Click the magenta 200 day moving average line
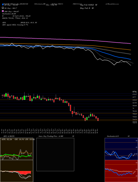This screenshot has width=138, height=182. click(65, 39)
